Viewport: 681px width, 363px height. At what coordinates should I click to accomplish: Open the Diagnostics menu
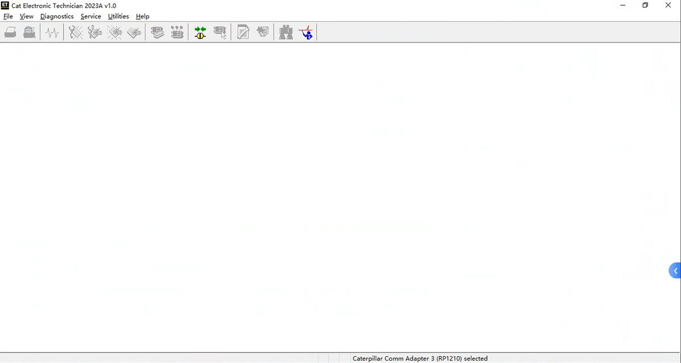[x=57, y=16]
